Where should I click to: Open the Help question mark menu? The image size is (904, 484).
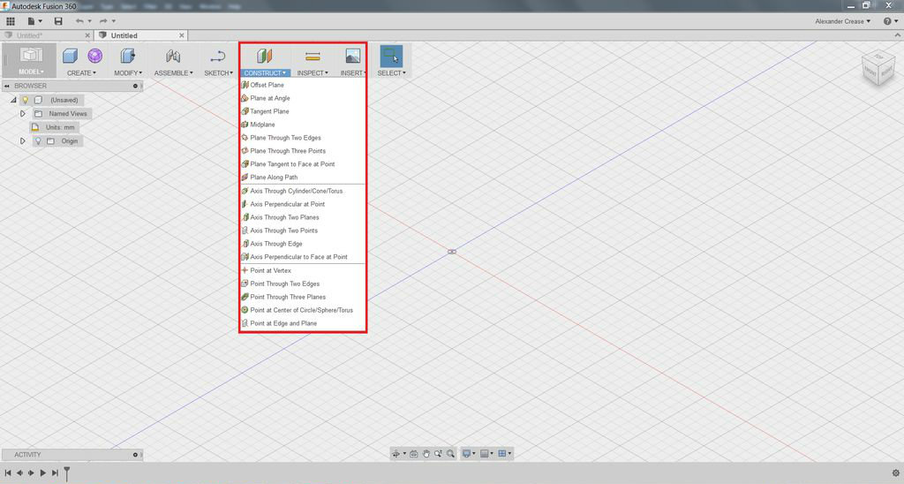click(x=890, y=21)
